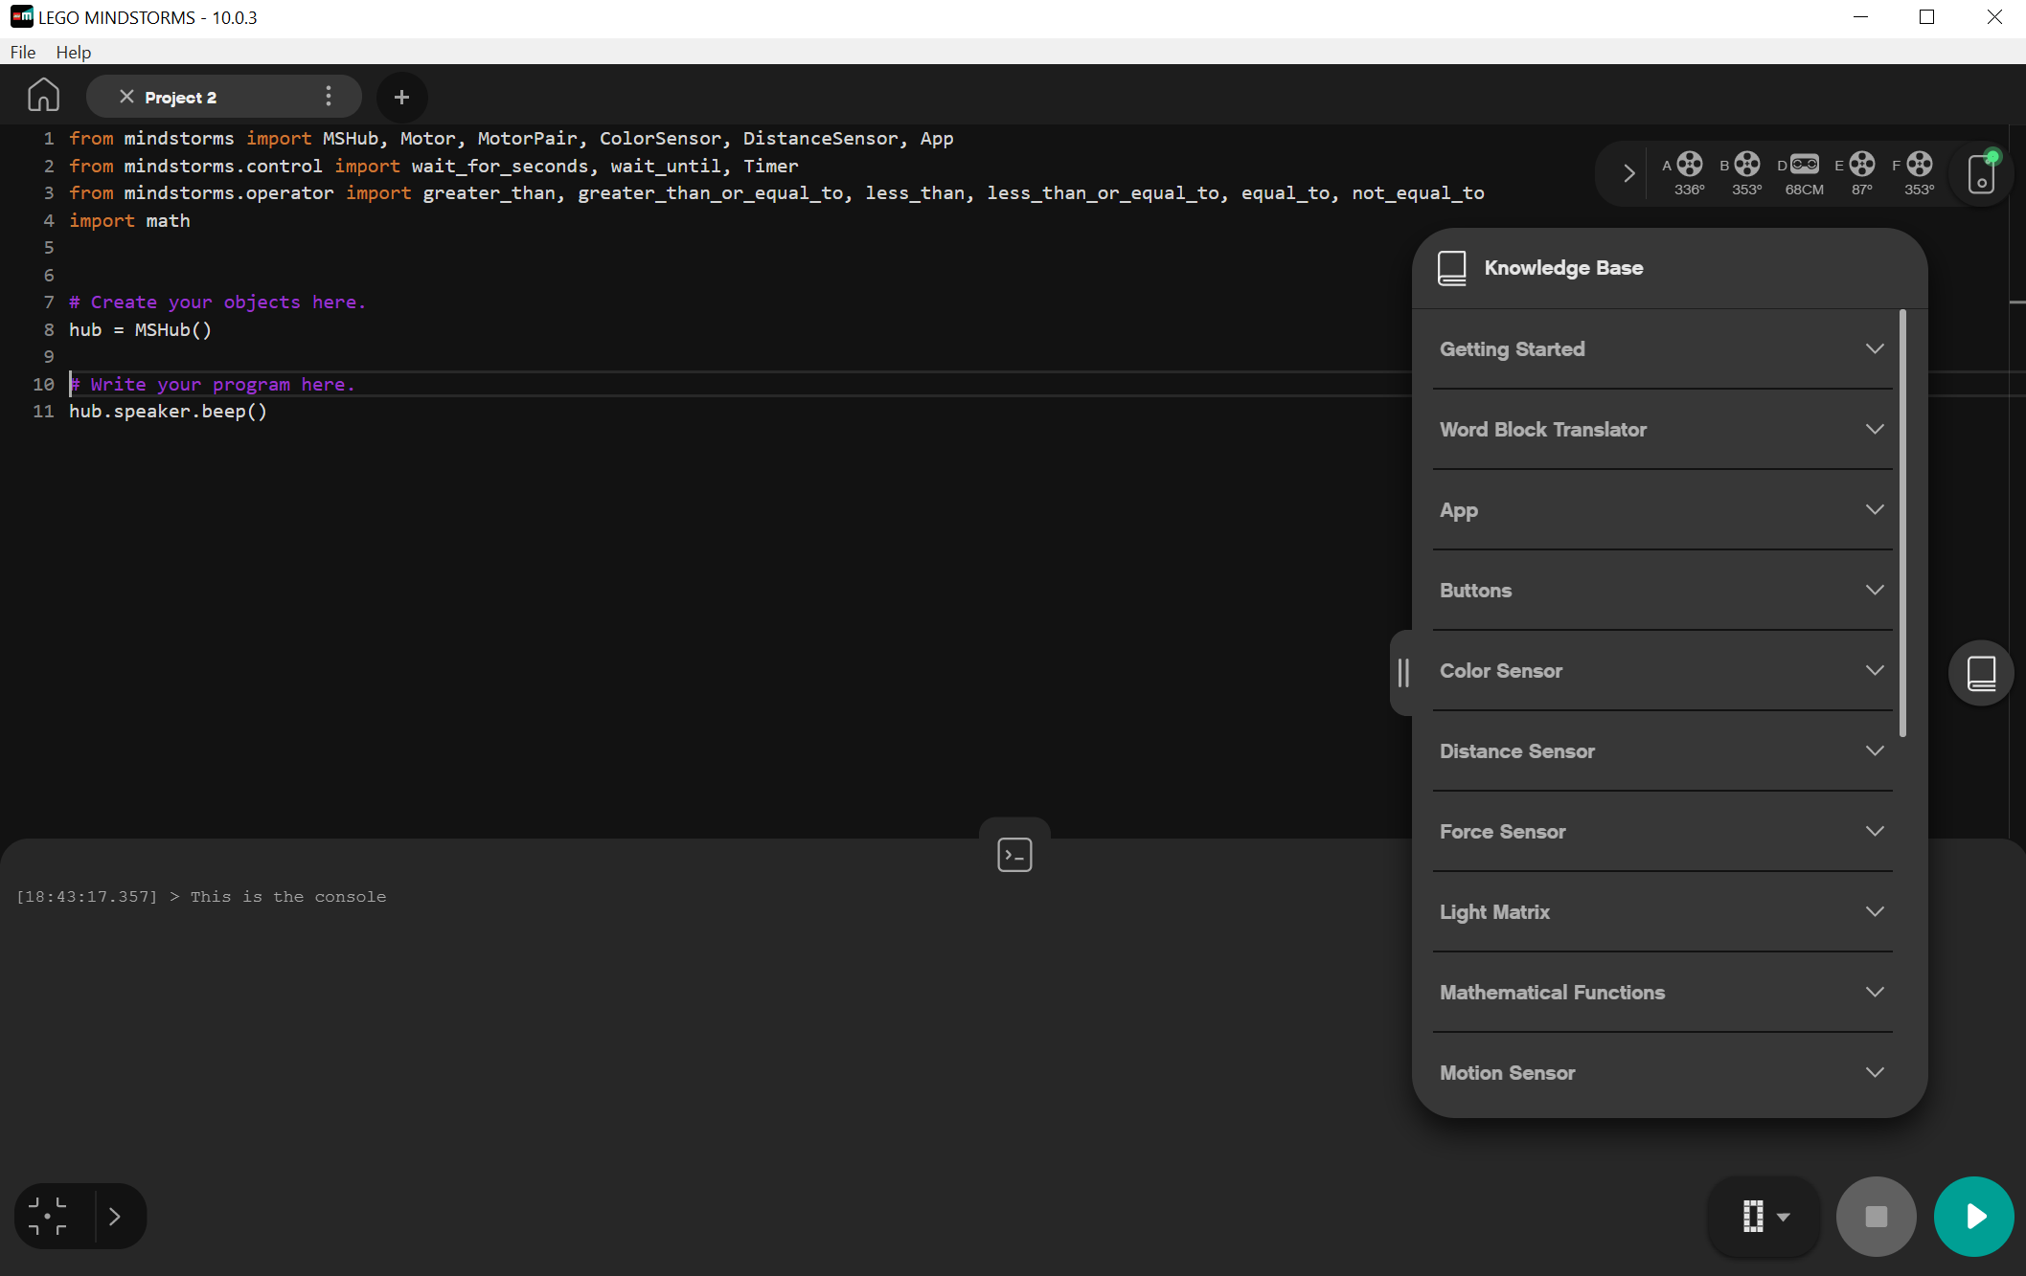The image size is (2026, 1276).
Task: Click port A motor icon
Action: (x=1690, y=165)
